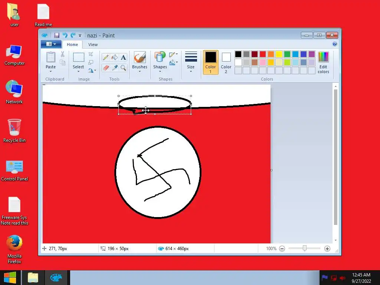
Task: Select the Text tool
Action: (x=123, y=57)
